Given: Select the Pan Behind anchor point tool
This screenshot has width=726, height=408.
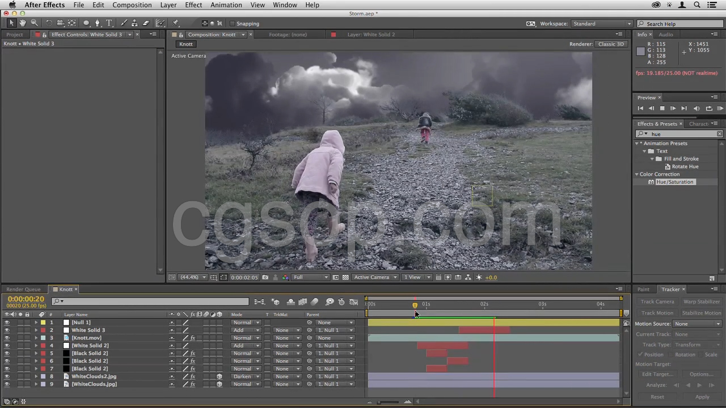Looking at the screenshot, I should point(72,23).
